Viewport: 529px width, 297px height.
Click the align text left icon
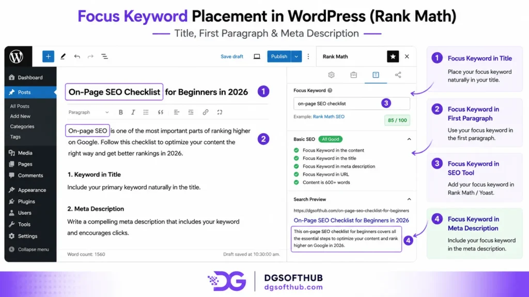[177, 112]
